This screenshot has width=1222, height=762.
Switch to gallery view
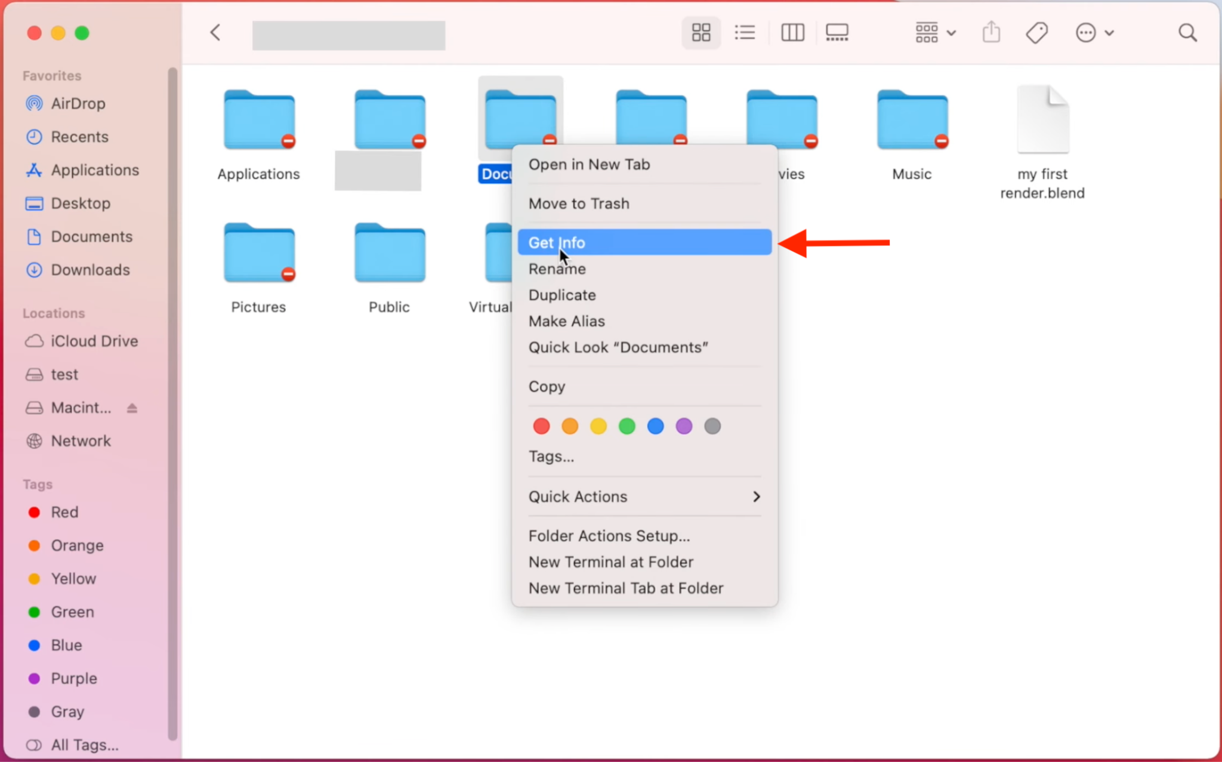[x=837, y=33]
